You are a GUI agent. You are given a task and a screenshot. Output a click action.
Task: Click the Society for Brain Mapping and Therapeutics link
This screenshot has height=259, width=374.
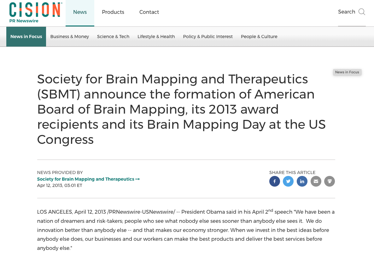(85, 179)
